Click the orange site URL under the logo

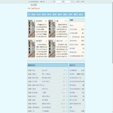click(34, 8)
